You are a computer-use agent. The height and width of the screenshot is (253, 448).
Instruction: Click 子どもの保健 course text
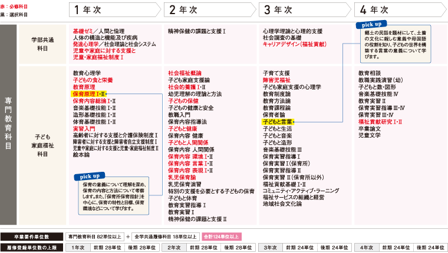tap(183, 101)
